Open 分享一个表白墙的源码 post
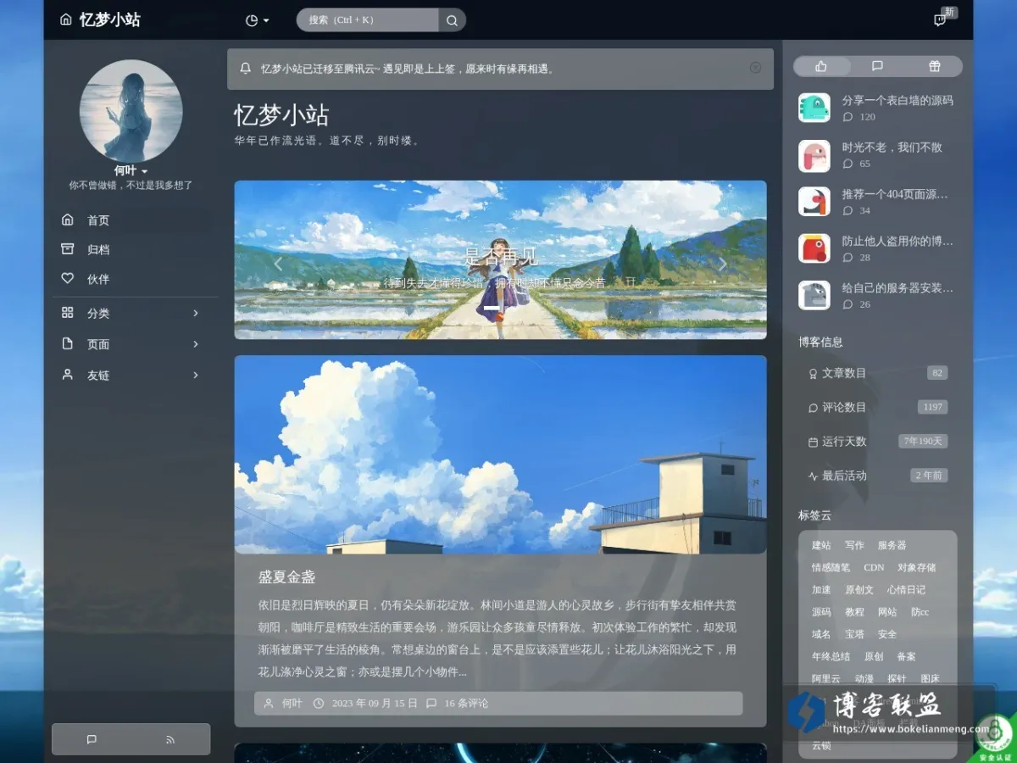The width and height of the screenshot is (1017, 763). pos(898,100)
